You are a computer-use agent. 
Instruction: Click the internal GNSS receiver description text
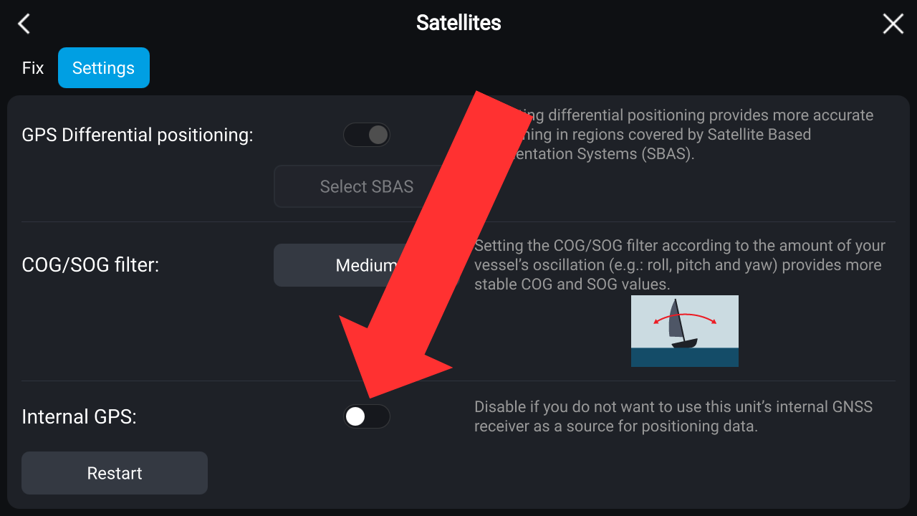click(673, 417)
